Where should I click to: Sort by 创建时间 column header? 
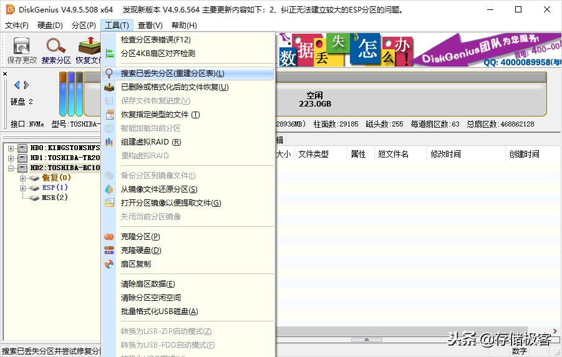[x=533, y=154]
